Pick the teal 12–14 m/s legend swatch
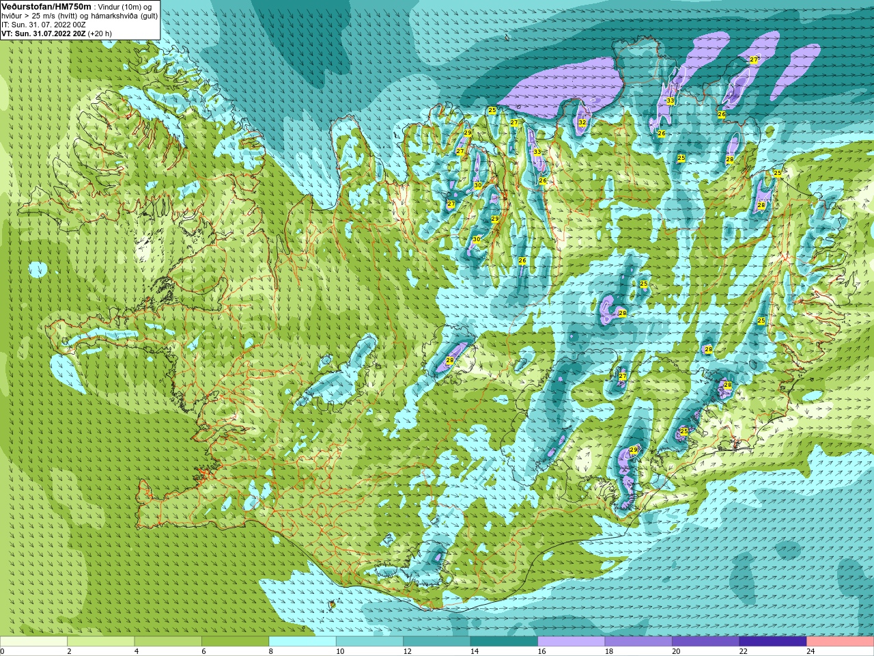The height and width of the screenshot is (656, 874). (x=437, y=641)
